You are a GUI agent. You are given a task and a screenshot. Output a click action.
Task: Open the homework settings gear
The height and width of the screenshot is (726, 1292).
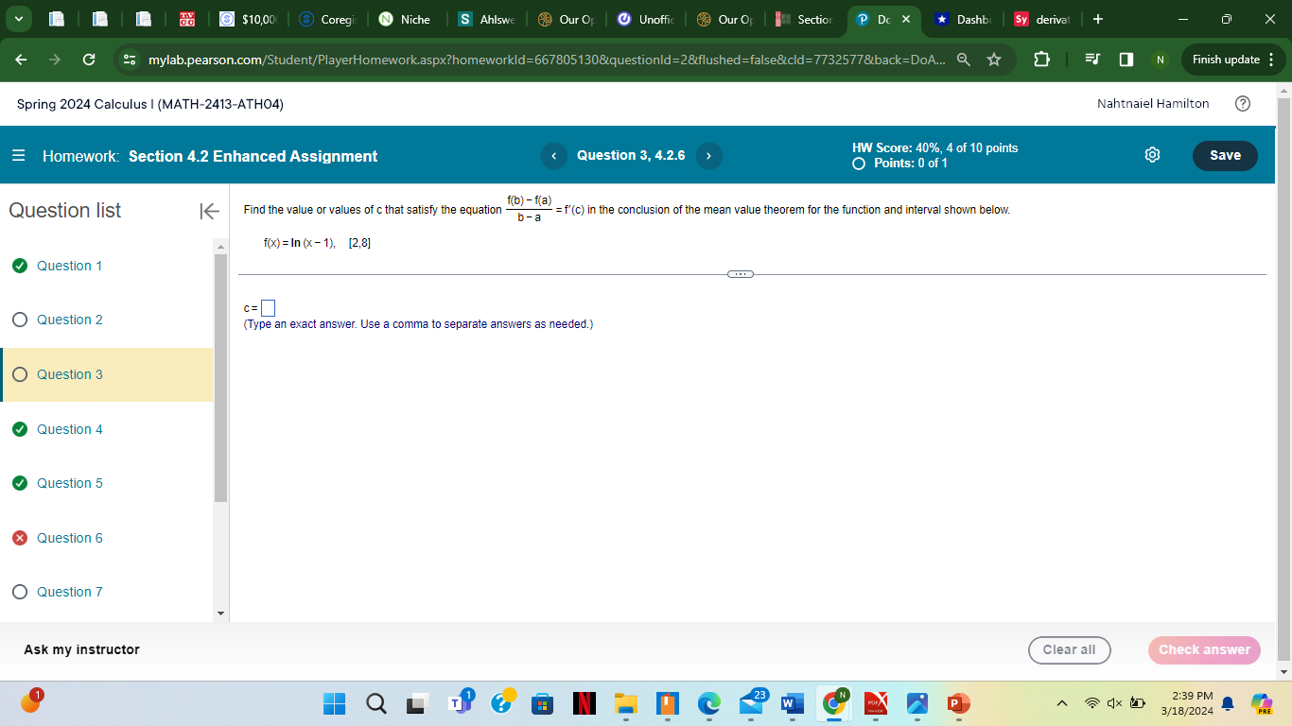click(x=1152, y=156)
